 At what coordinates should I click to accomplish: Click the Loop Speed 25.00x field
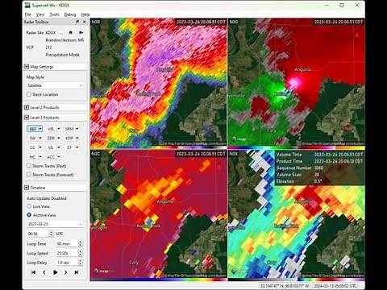[67, 253]
